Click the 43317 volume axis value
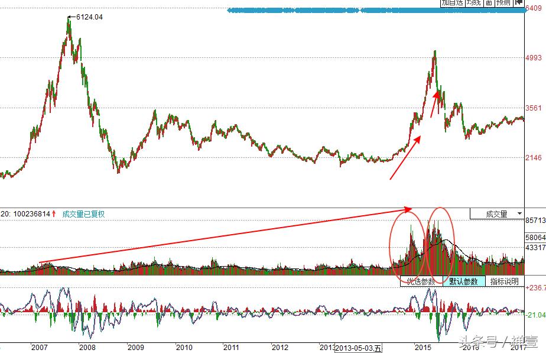Viewport: 546px width, 353px height. pyautogui.click(x=535, y=247)
